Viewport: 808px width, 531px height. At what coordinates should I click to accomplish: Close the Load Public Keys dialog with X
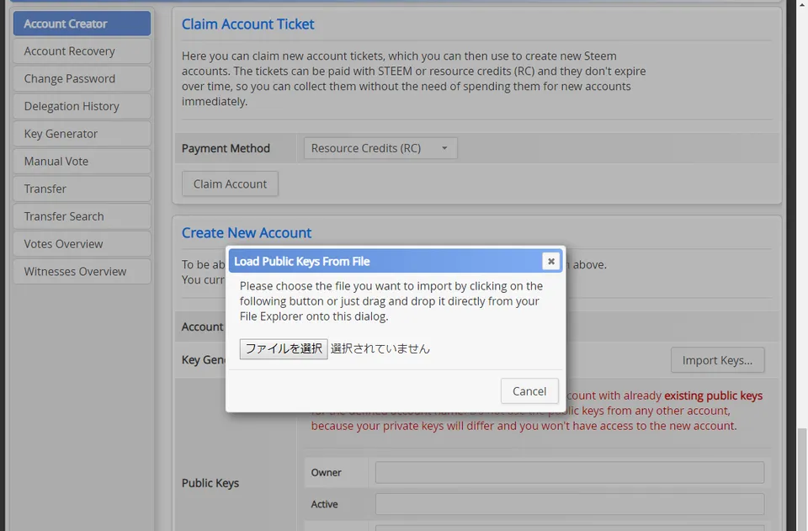(550, 261)
